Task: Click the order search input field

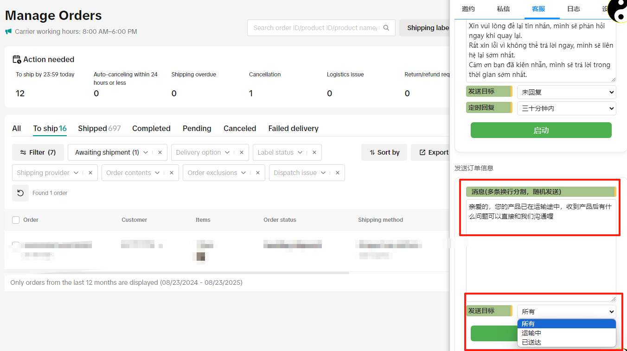Action: (315, 28)
